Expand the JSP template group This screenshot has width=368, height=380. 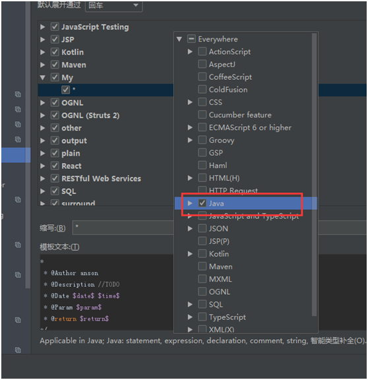(43, 40)
